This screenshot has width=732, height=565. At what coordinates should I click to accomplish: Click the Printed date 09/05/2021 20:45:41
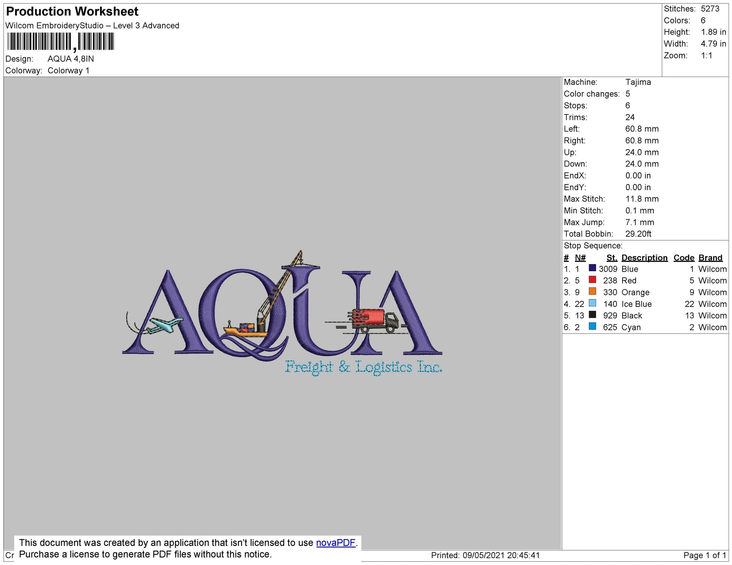click(x=501, y=555)
